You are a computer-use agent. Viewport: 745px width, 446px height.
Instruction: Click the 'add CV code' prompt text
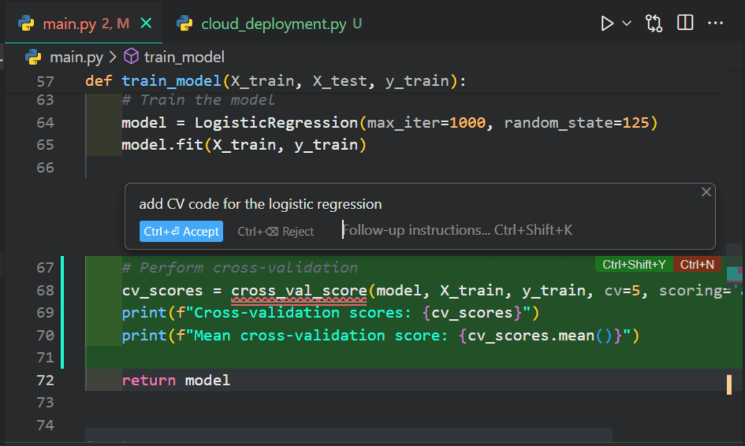pyautogui.click(x=260, y=204)
